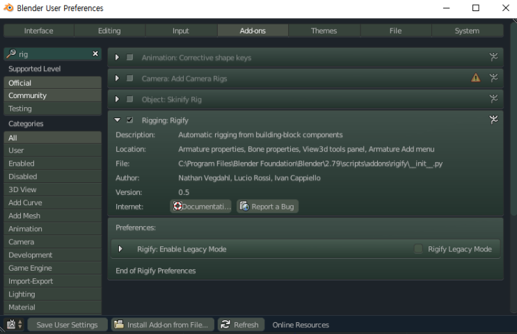Click the Rigify file path text
517x334 pixels.
[310, 164]
